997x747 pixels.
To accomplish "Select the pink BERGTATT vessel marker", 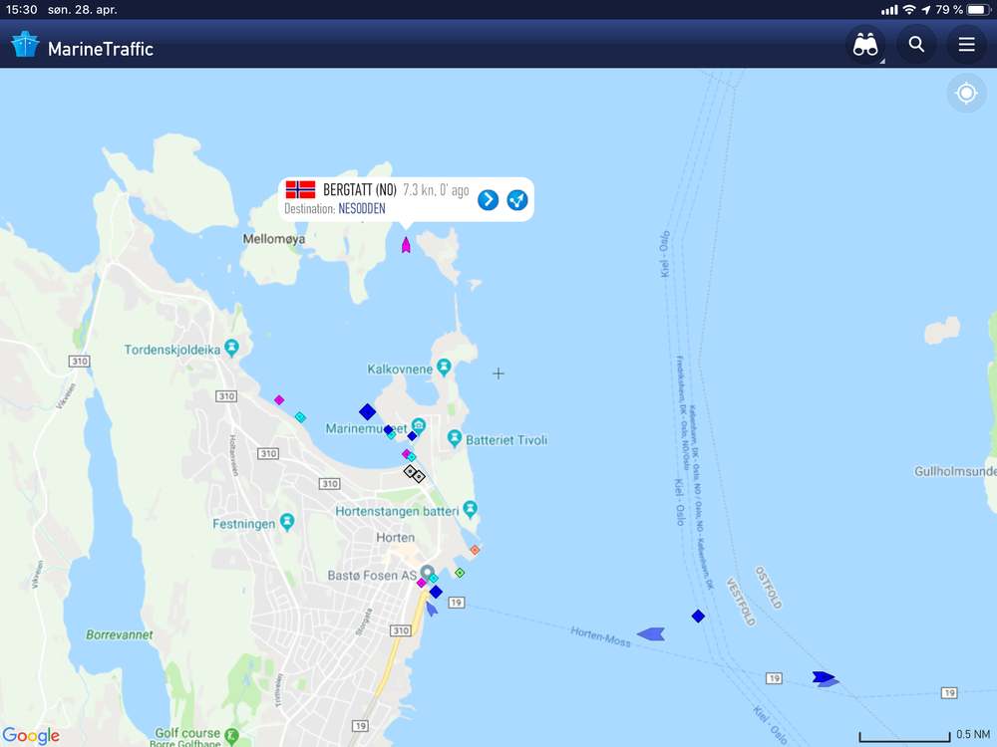I will tap(406, 245).
